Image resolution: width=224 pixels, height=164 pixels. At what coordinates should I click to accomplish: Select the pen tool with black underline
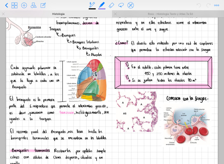(x=92, y=5)
